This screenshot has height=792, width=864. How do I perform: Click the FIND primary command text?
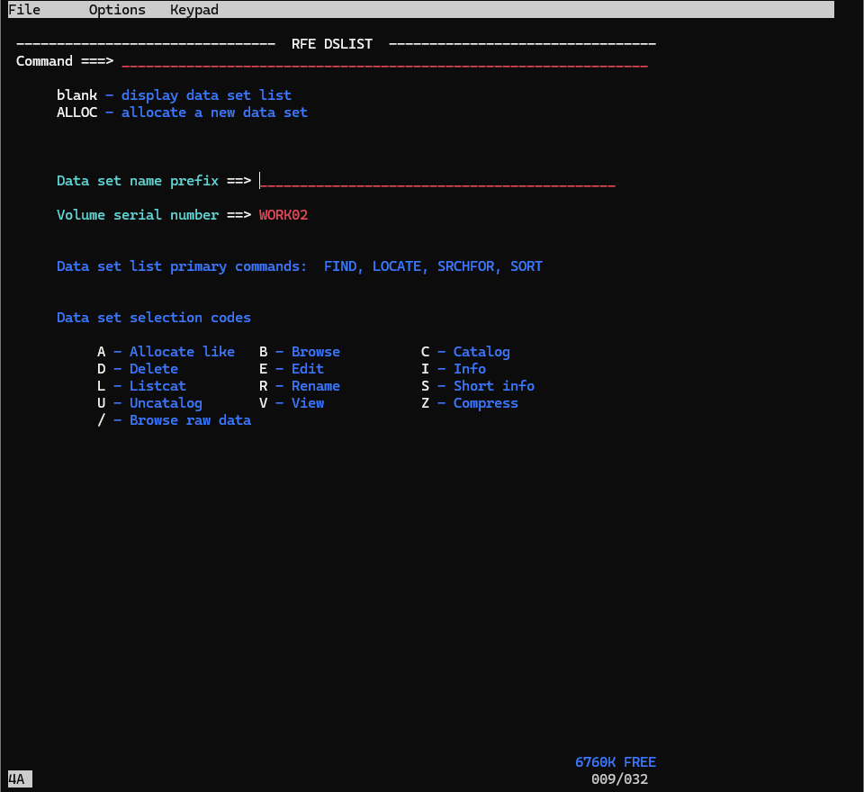340,266
